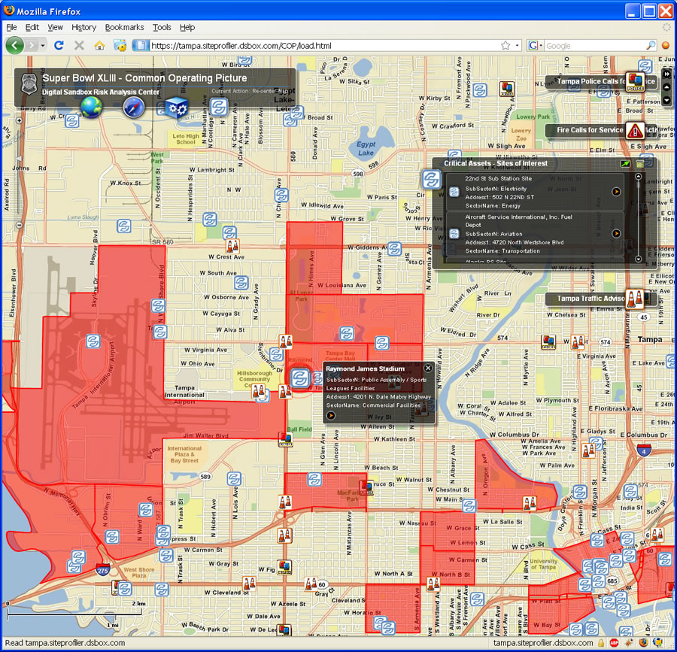This screenshot has width=677, height=652.
Task: Click the panel list down arrow button
Action: click(667, 100)
